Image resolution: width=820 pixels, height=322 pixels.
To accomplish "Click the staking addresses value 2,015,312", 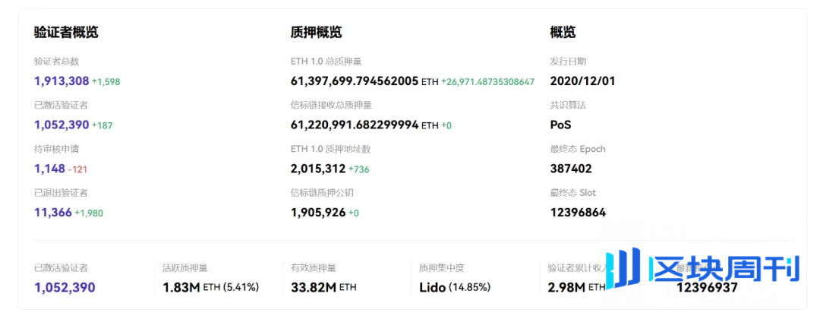I will [x=318, y=169].
